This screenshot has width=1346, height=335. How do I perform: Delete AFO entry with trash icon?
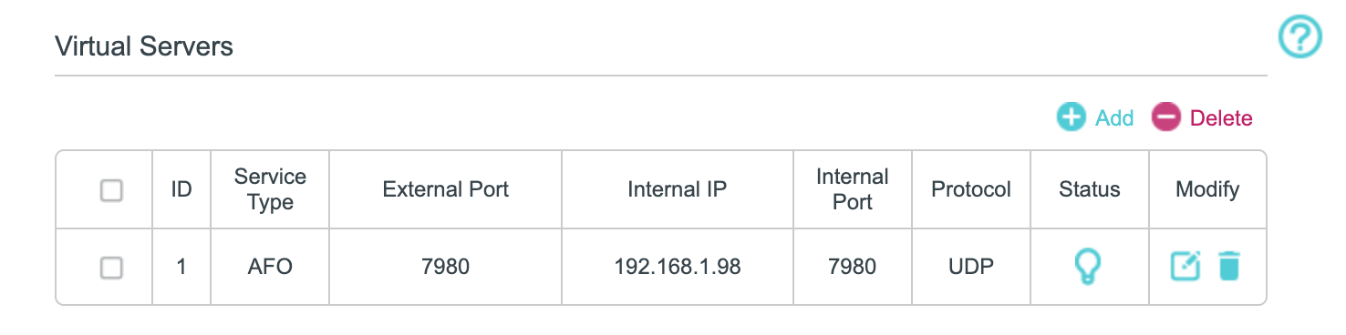click(1229, 267)
